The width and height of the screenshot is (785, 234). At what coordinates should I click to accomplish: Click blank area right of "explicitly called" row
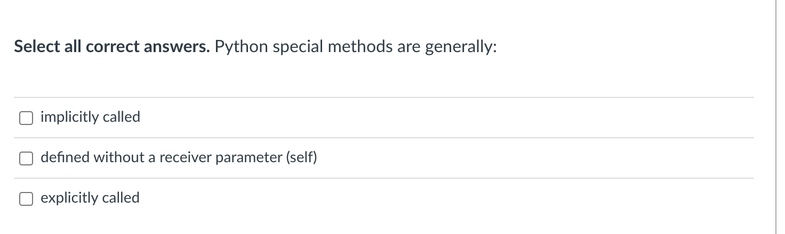448,198
